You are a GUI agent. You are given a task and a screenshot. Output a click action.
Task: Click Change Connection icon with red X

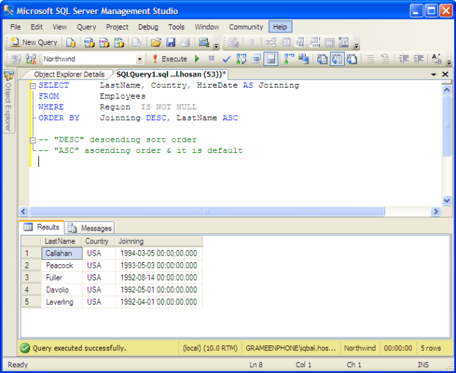(31, 59)
